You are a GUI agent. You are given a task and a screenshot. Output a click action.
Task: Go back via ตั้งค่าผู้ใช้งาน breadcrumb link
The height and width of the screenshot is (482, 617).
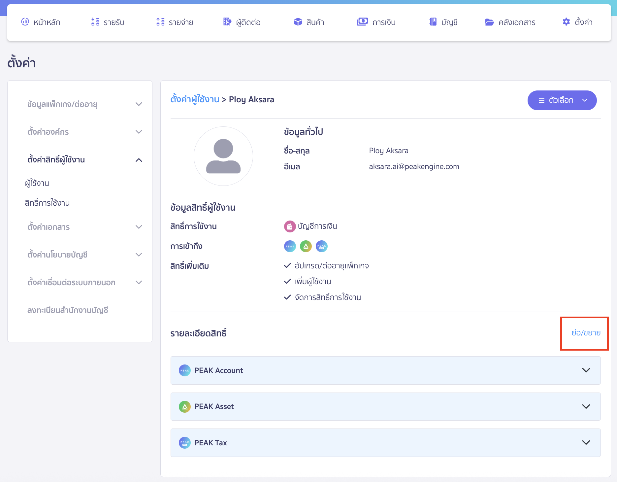(x=195, y=99)
